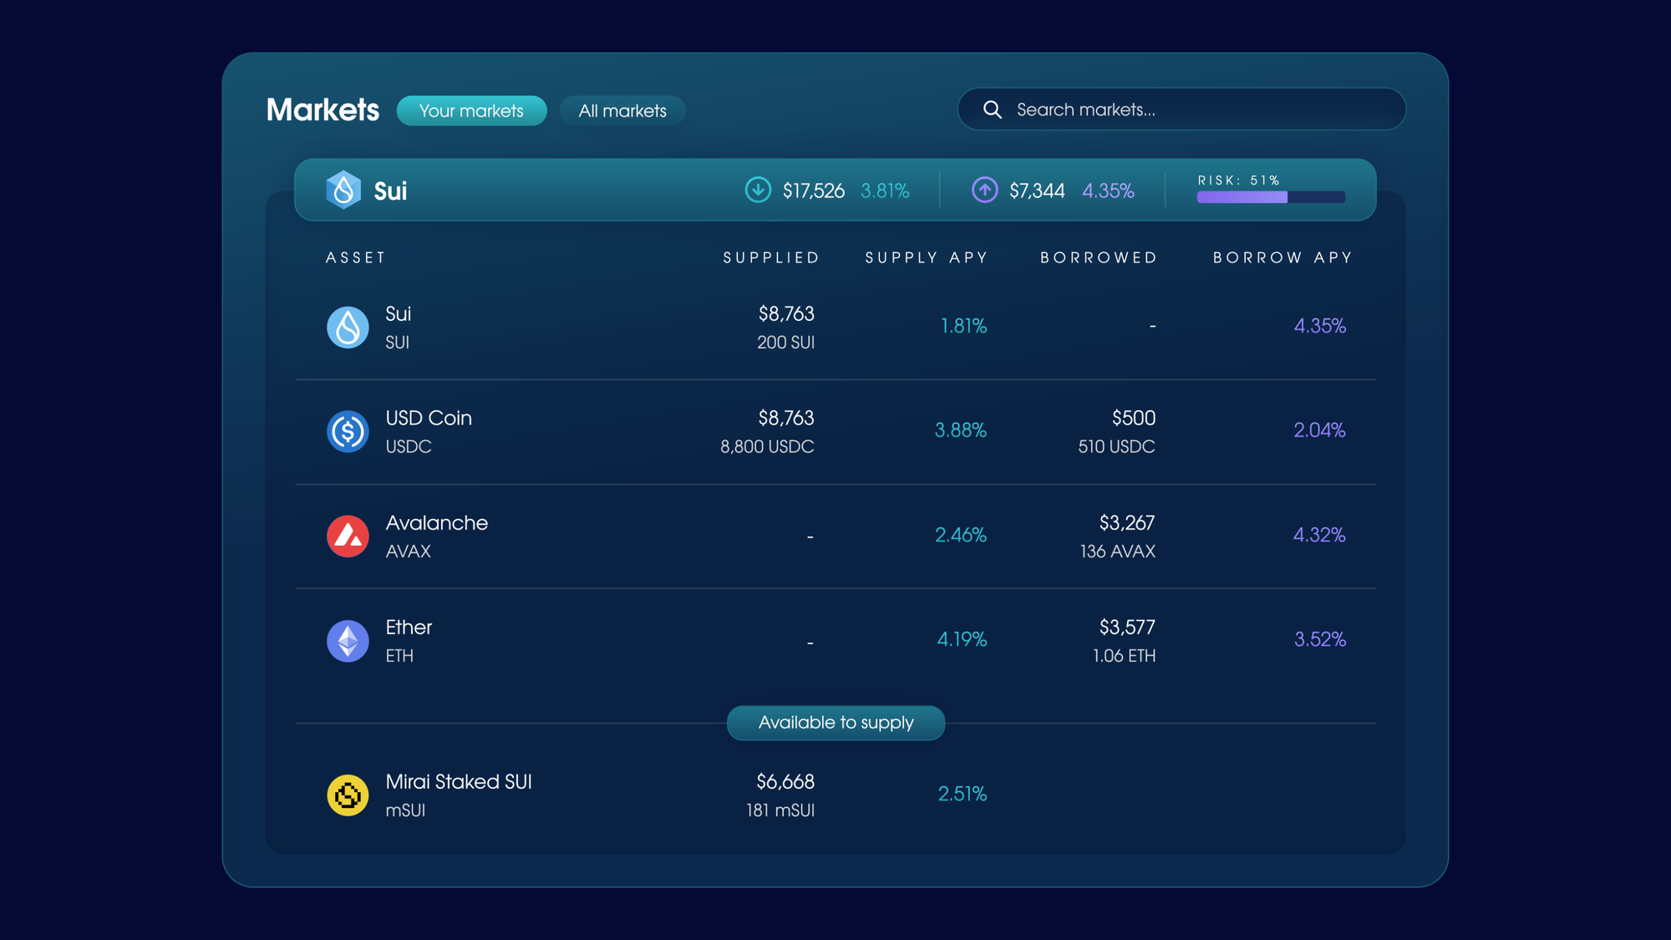Click the down-arrow supplied total icon
Viewport: 1671px width, 940px height.
(x=758, y=190)
